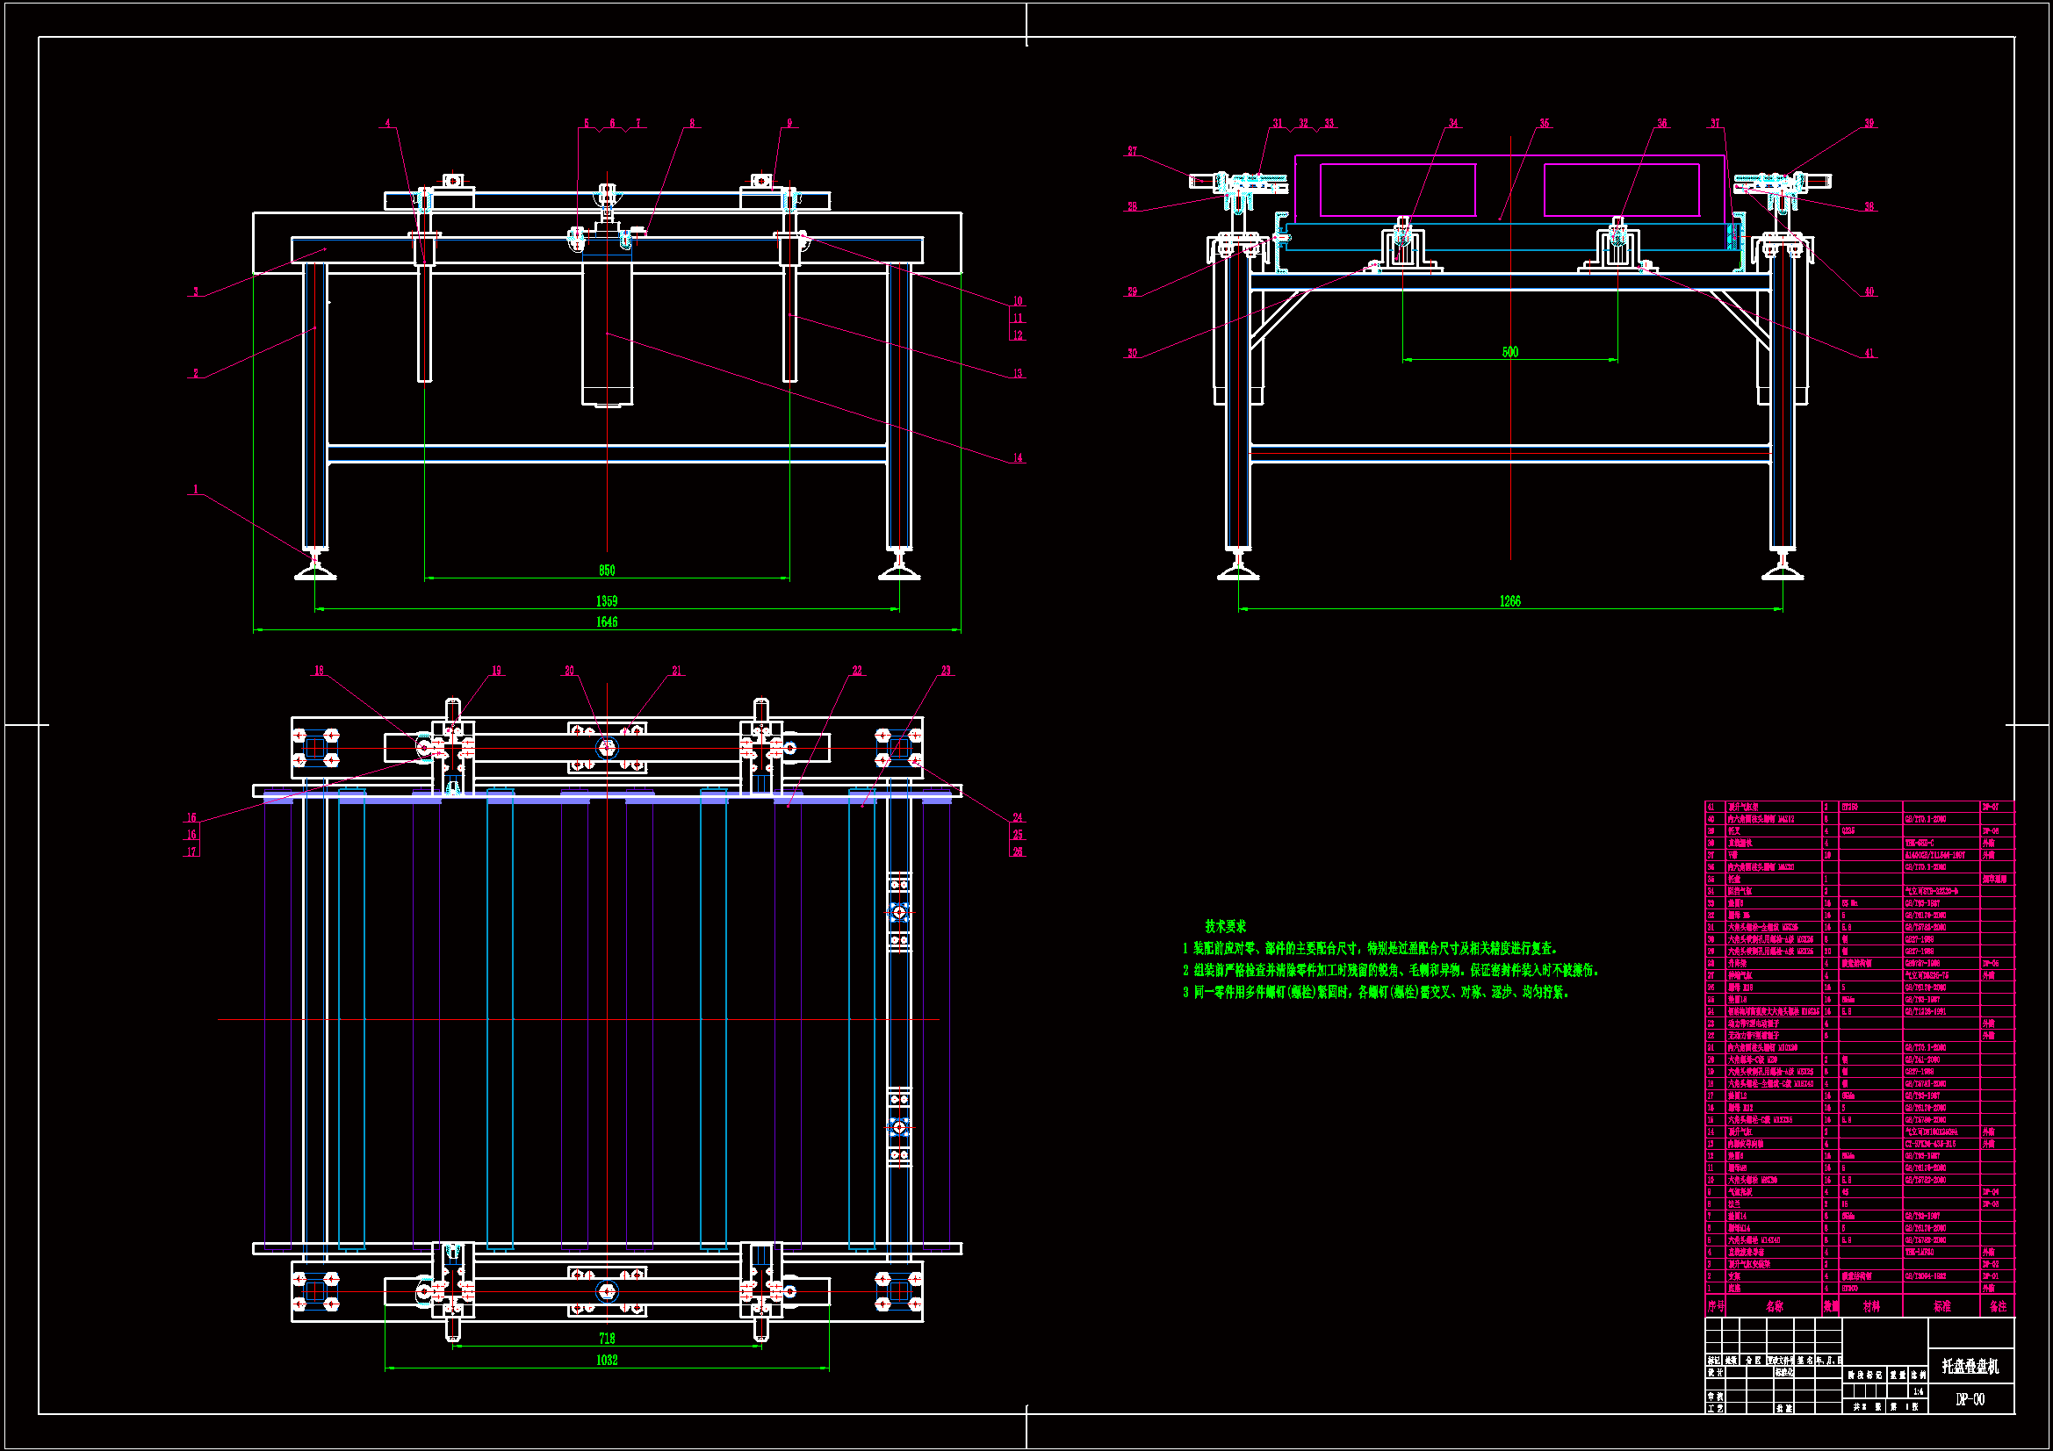Click part balloon number 18

[x=319, y=671]
